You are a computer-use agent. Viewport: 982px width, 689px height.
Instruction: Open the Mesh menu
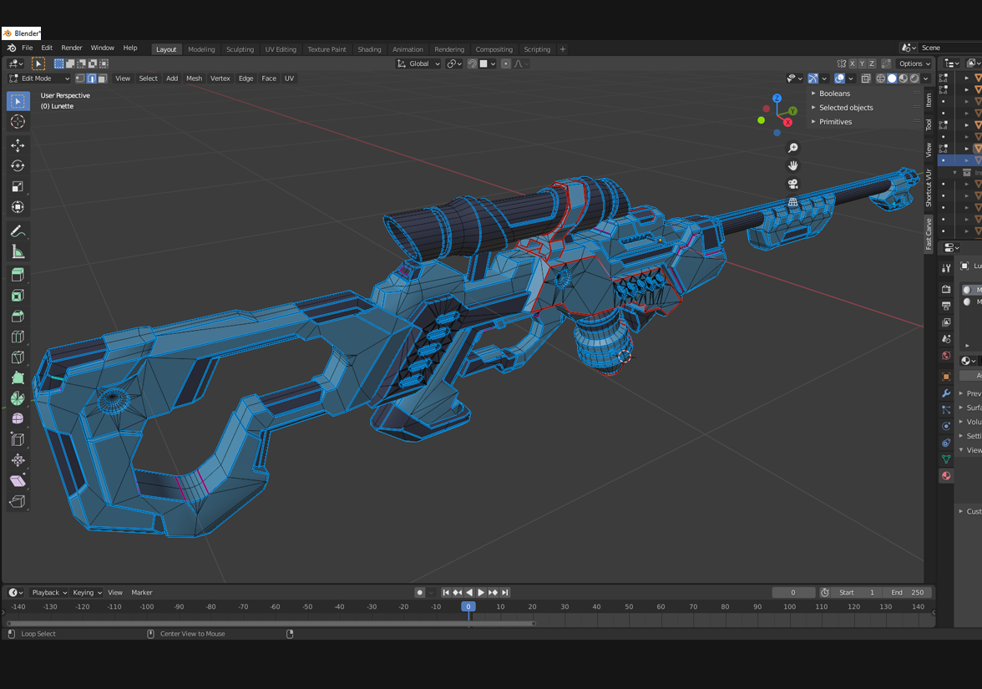(194, 79)
